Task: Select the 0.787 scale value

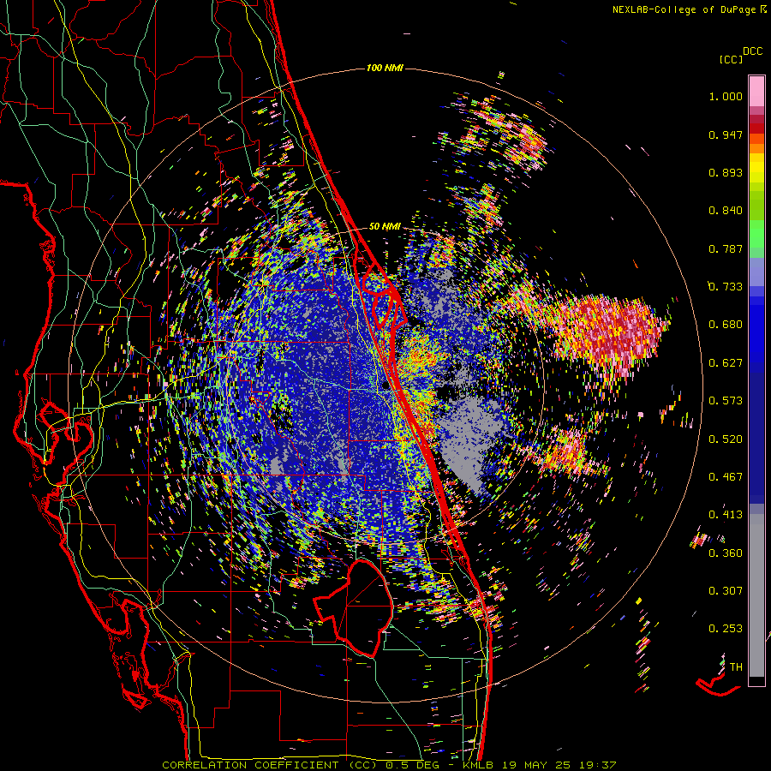Action: tap(726, 248)
